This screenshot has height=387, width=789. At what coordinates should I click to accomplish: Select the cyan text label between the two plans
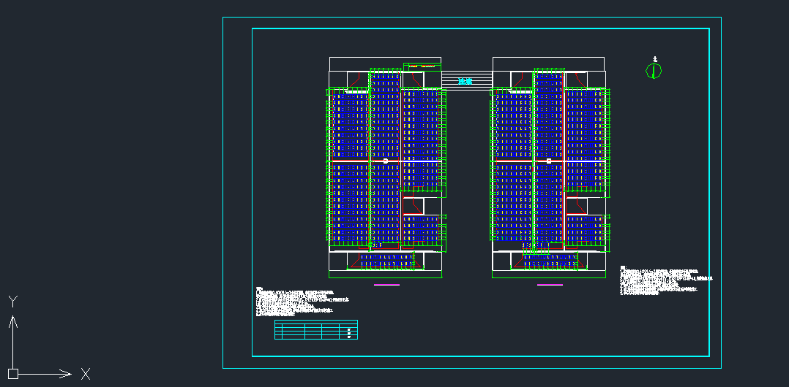pyautogui.click(x=465, y=81)
